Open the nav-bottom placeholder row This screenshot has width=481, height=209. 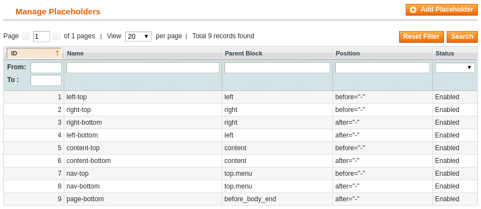point(240,186)
